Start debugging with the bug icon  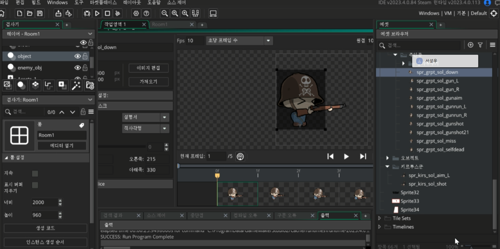87,14
